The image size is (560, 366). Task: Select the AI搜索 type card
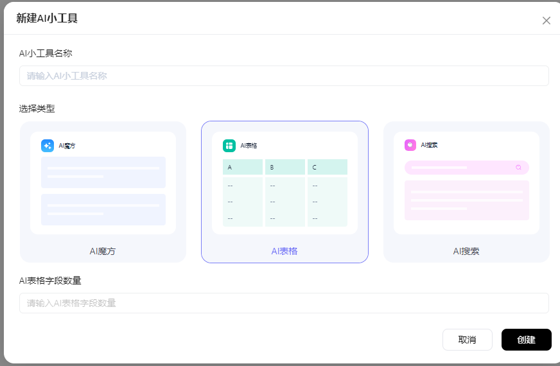tap(466, 192)
